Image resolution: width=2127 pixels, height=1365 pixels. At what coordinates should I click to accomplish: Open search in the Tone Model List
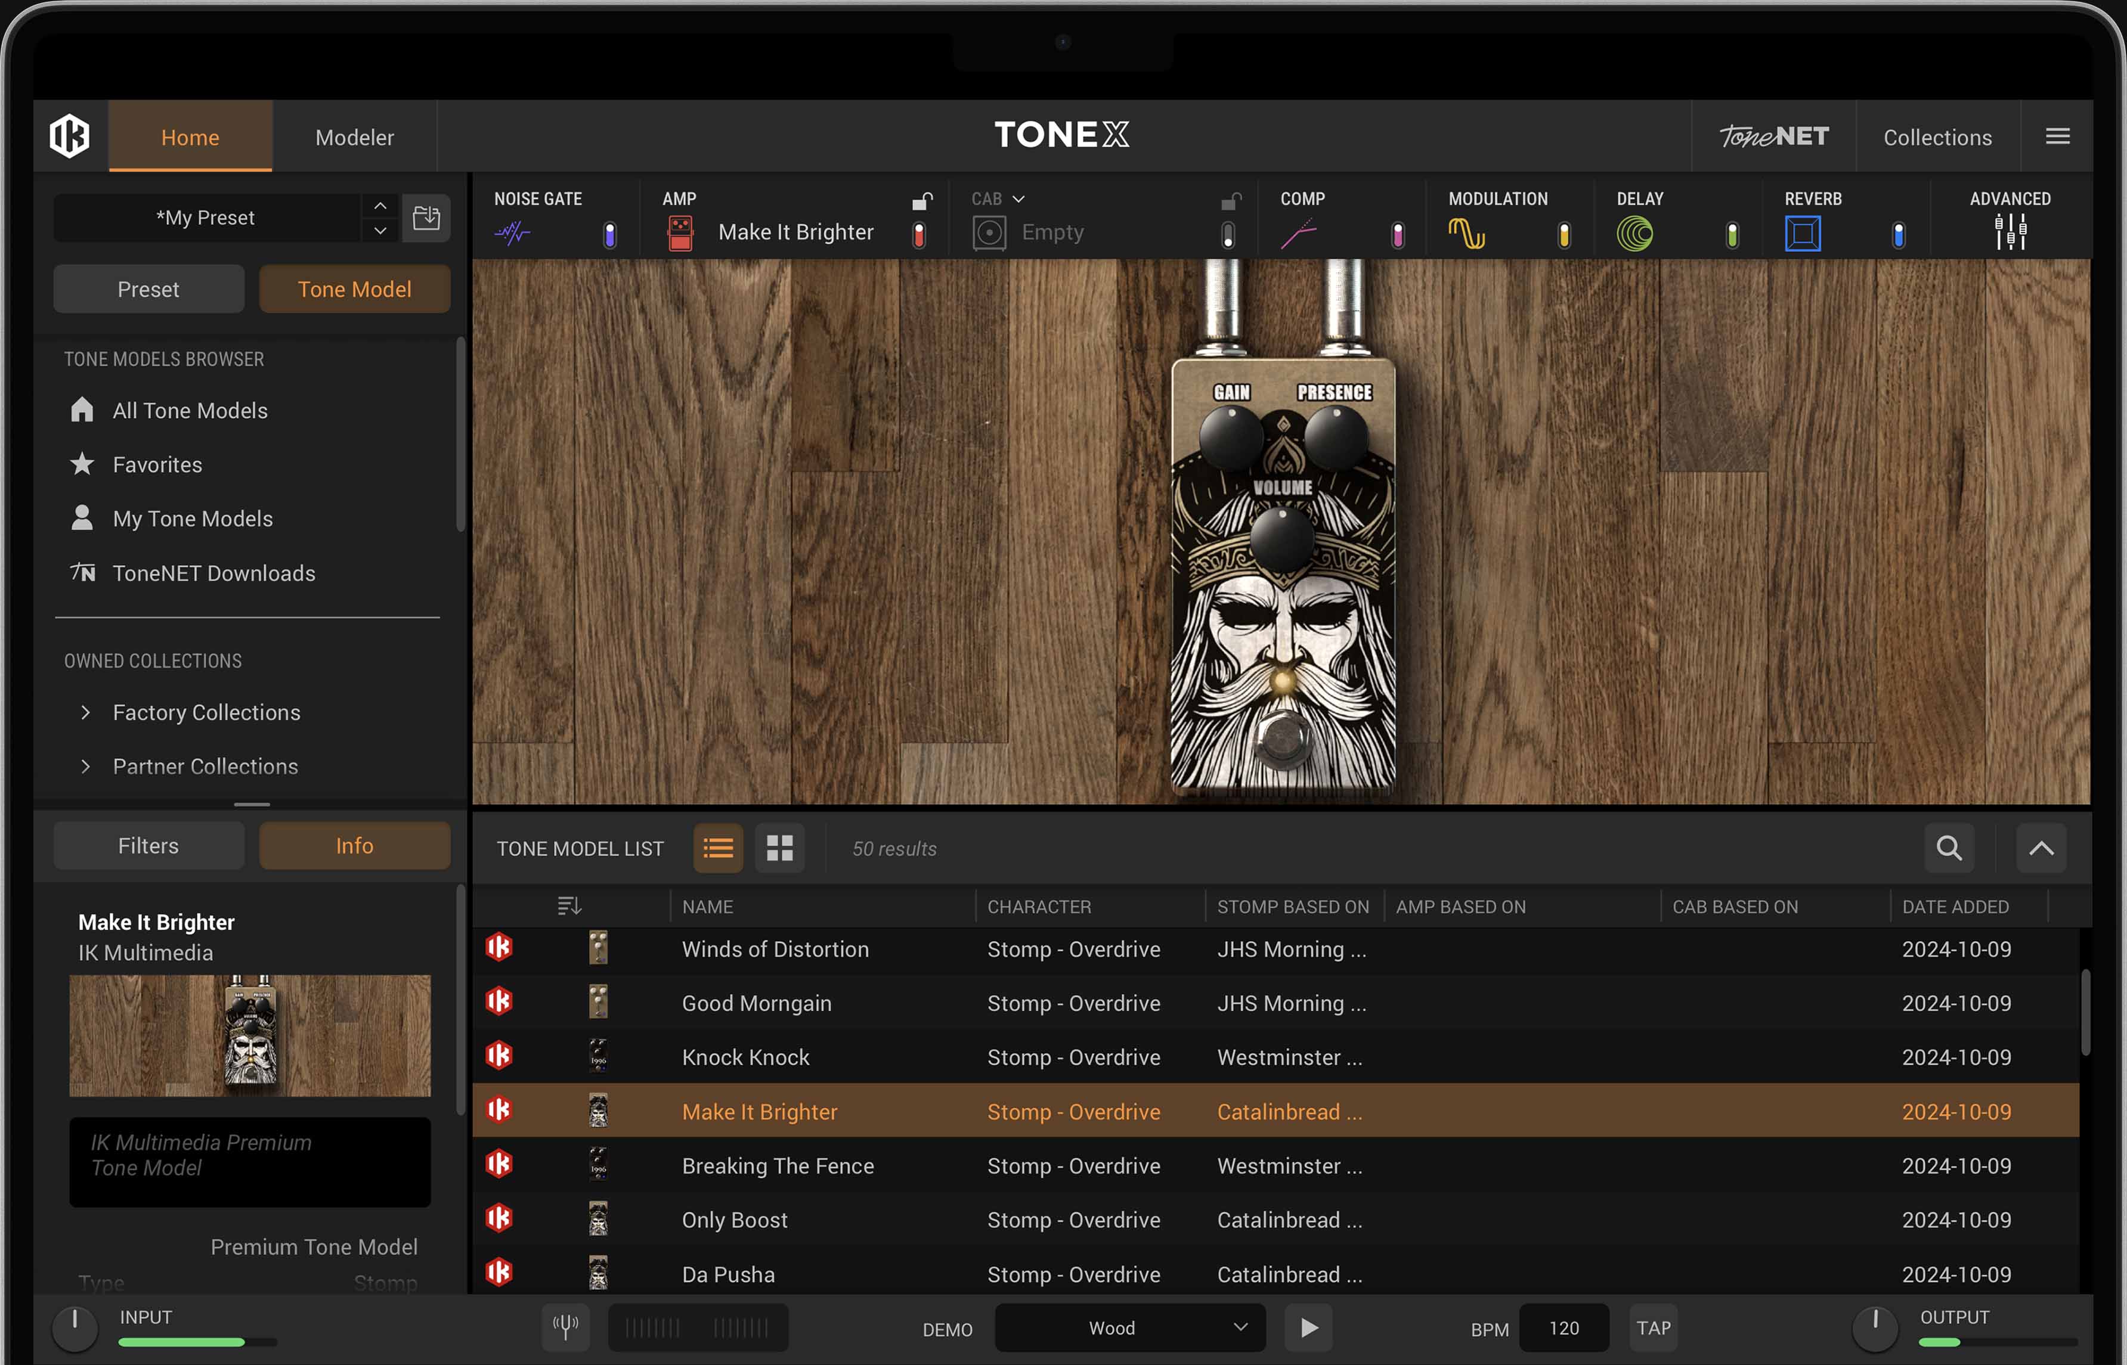[1949, 848]
